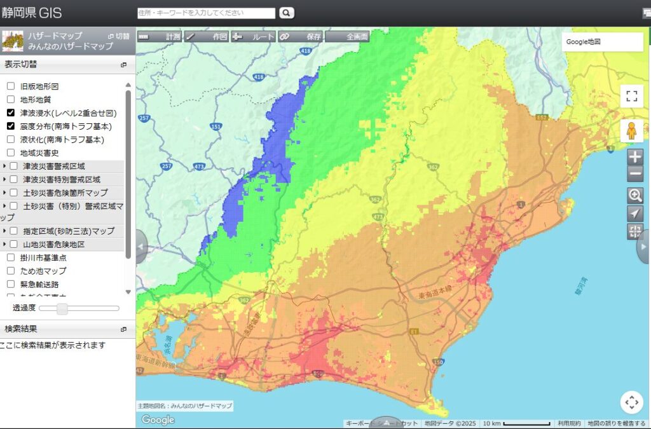The image size is (651, 429).
Task: Pop out the 表示切替 panel
Action: (124, 65)
